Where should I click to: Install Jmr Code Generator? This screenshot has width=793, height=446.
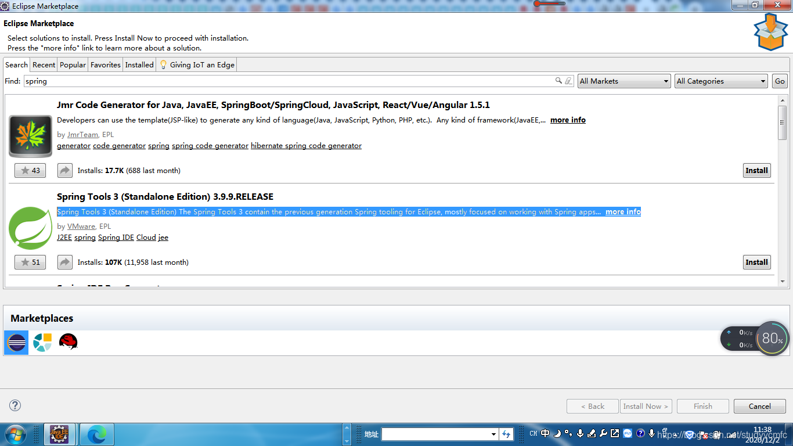coord(756,170)
